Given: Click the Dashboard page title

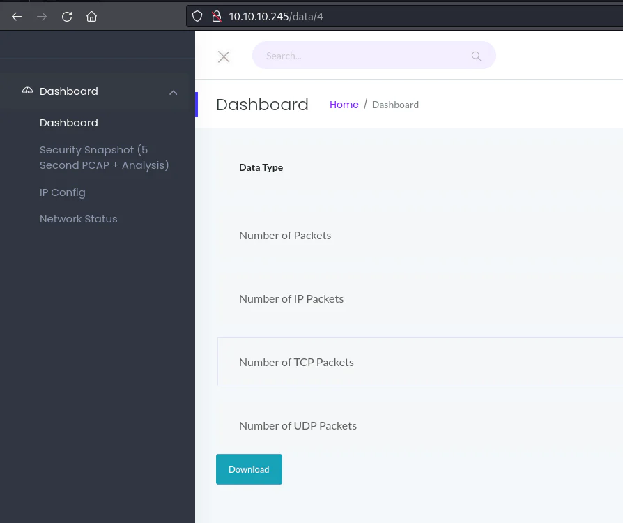Looking at the screenshot, I should click(262, 105).
